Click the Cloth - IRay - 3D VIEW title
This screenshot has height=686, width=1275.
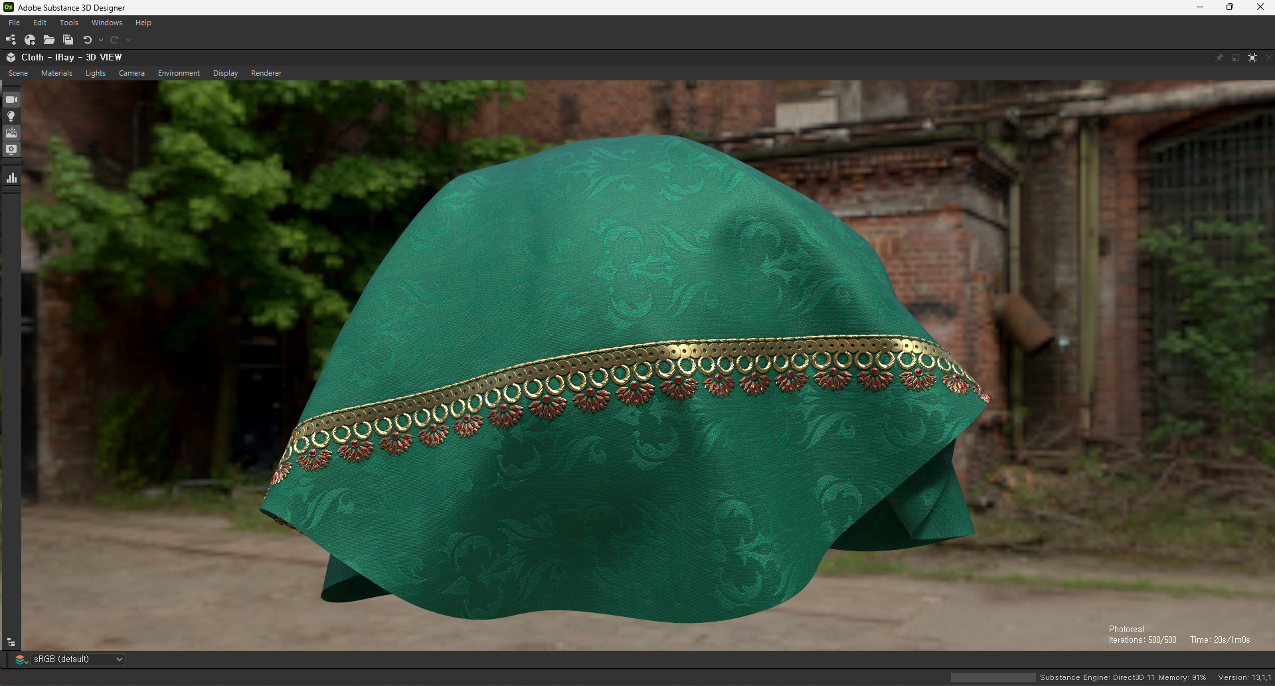pyautogui.click(x=72, y=58)
